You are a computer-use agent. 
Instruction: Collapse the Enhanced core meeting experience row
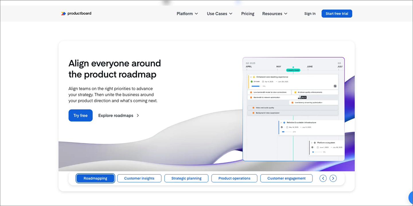(251, 77)
